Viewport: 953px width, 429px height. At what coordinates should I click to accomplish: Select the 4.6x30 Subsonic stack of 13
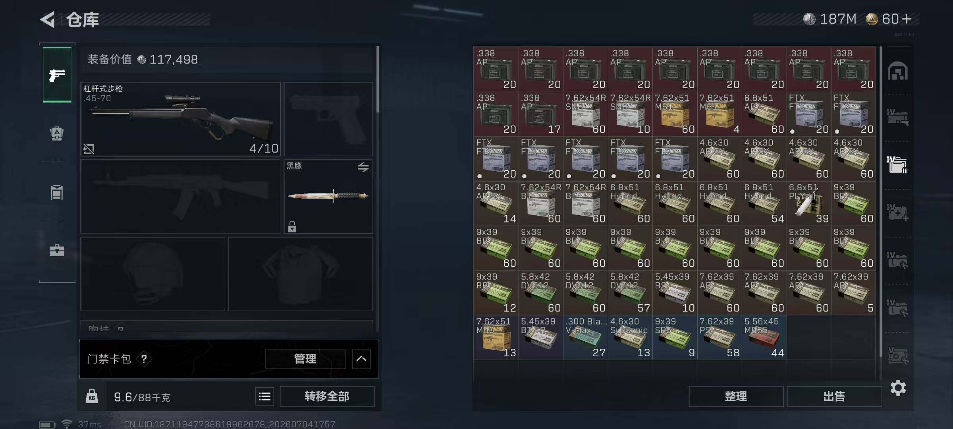tap(630, 337)
